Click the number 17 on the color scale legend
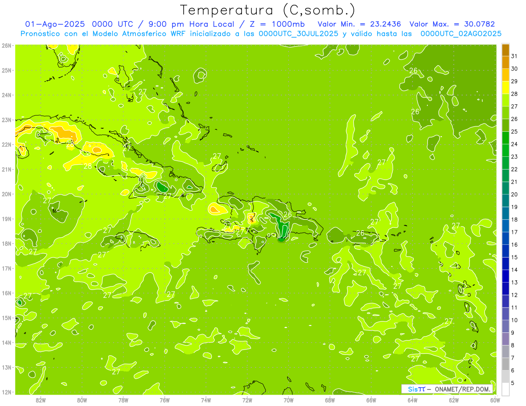 point(515,232)
